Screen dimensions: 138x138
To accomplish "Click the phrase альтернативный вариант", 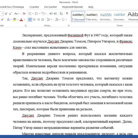I will pyautogui.click(x=102, y=122).
